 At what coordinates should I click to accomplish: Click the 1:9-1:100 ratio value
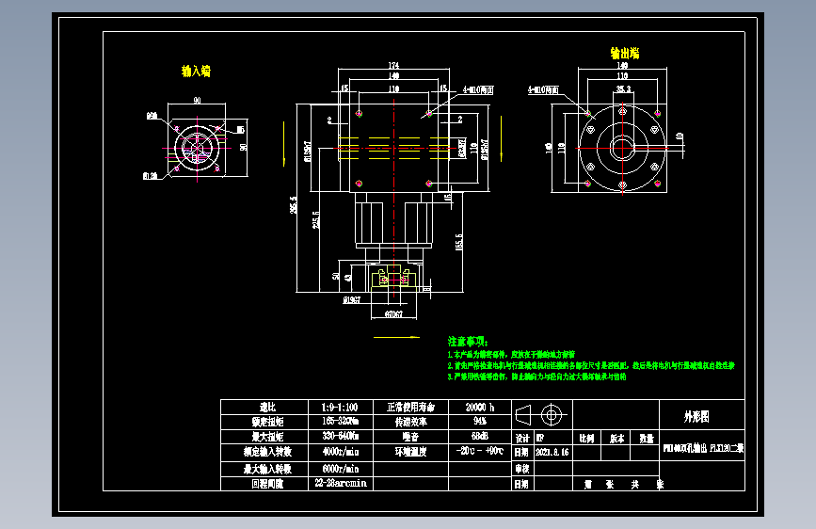(x=340, y=408)
